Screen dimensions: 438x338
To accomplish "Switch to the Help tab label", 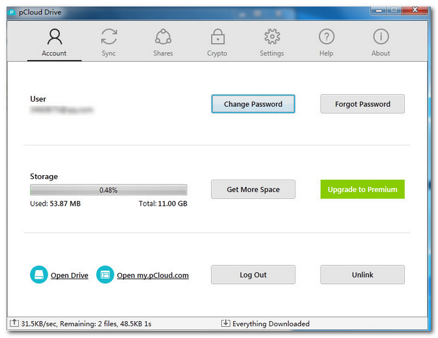I will click(x=326, y=53).
